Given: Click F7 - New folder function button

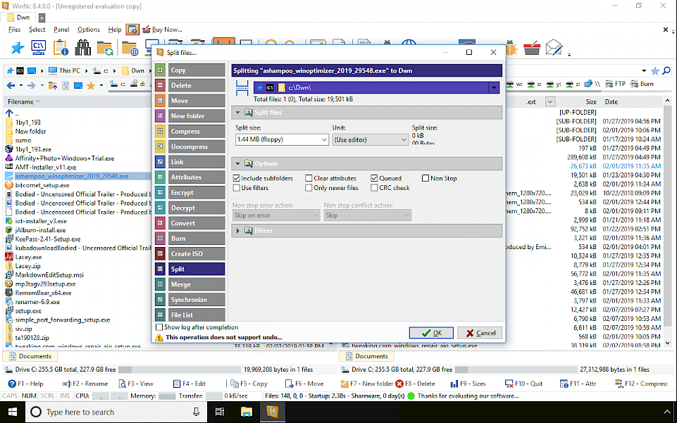Looking at the screenshot, I should [366, 384].
